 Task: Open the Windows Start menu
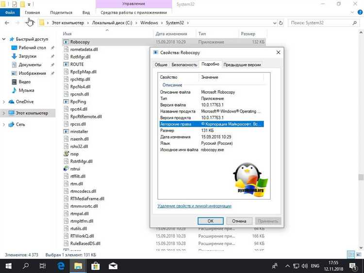tap(9, 266)
